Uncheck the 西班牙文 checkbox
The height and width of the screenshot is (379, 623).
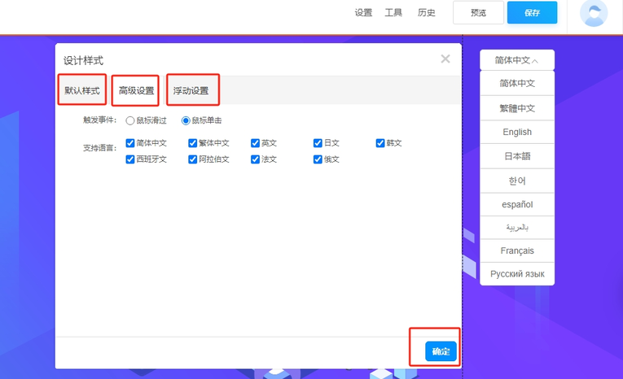click(x=130, y=159)
